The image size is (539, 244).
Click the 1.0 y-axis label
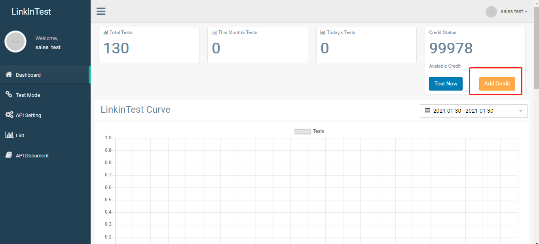click(108, 138)
